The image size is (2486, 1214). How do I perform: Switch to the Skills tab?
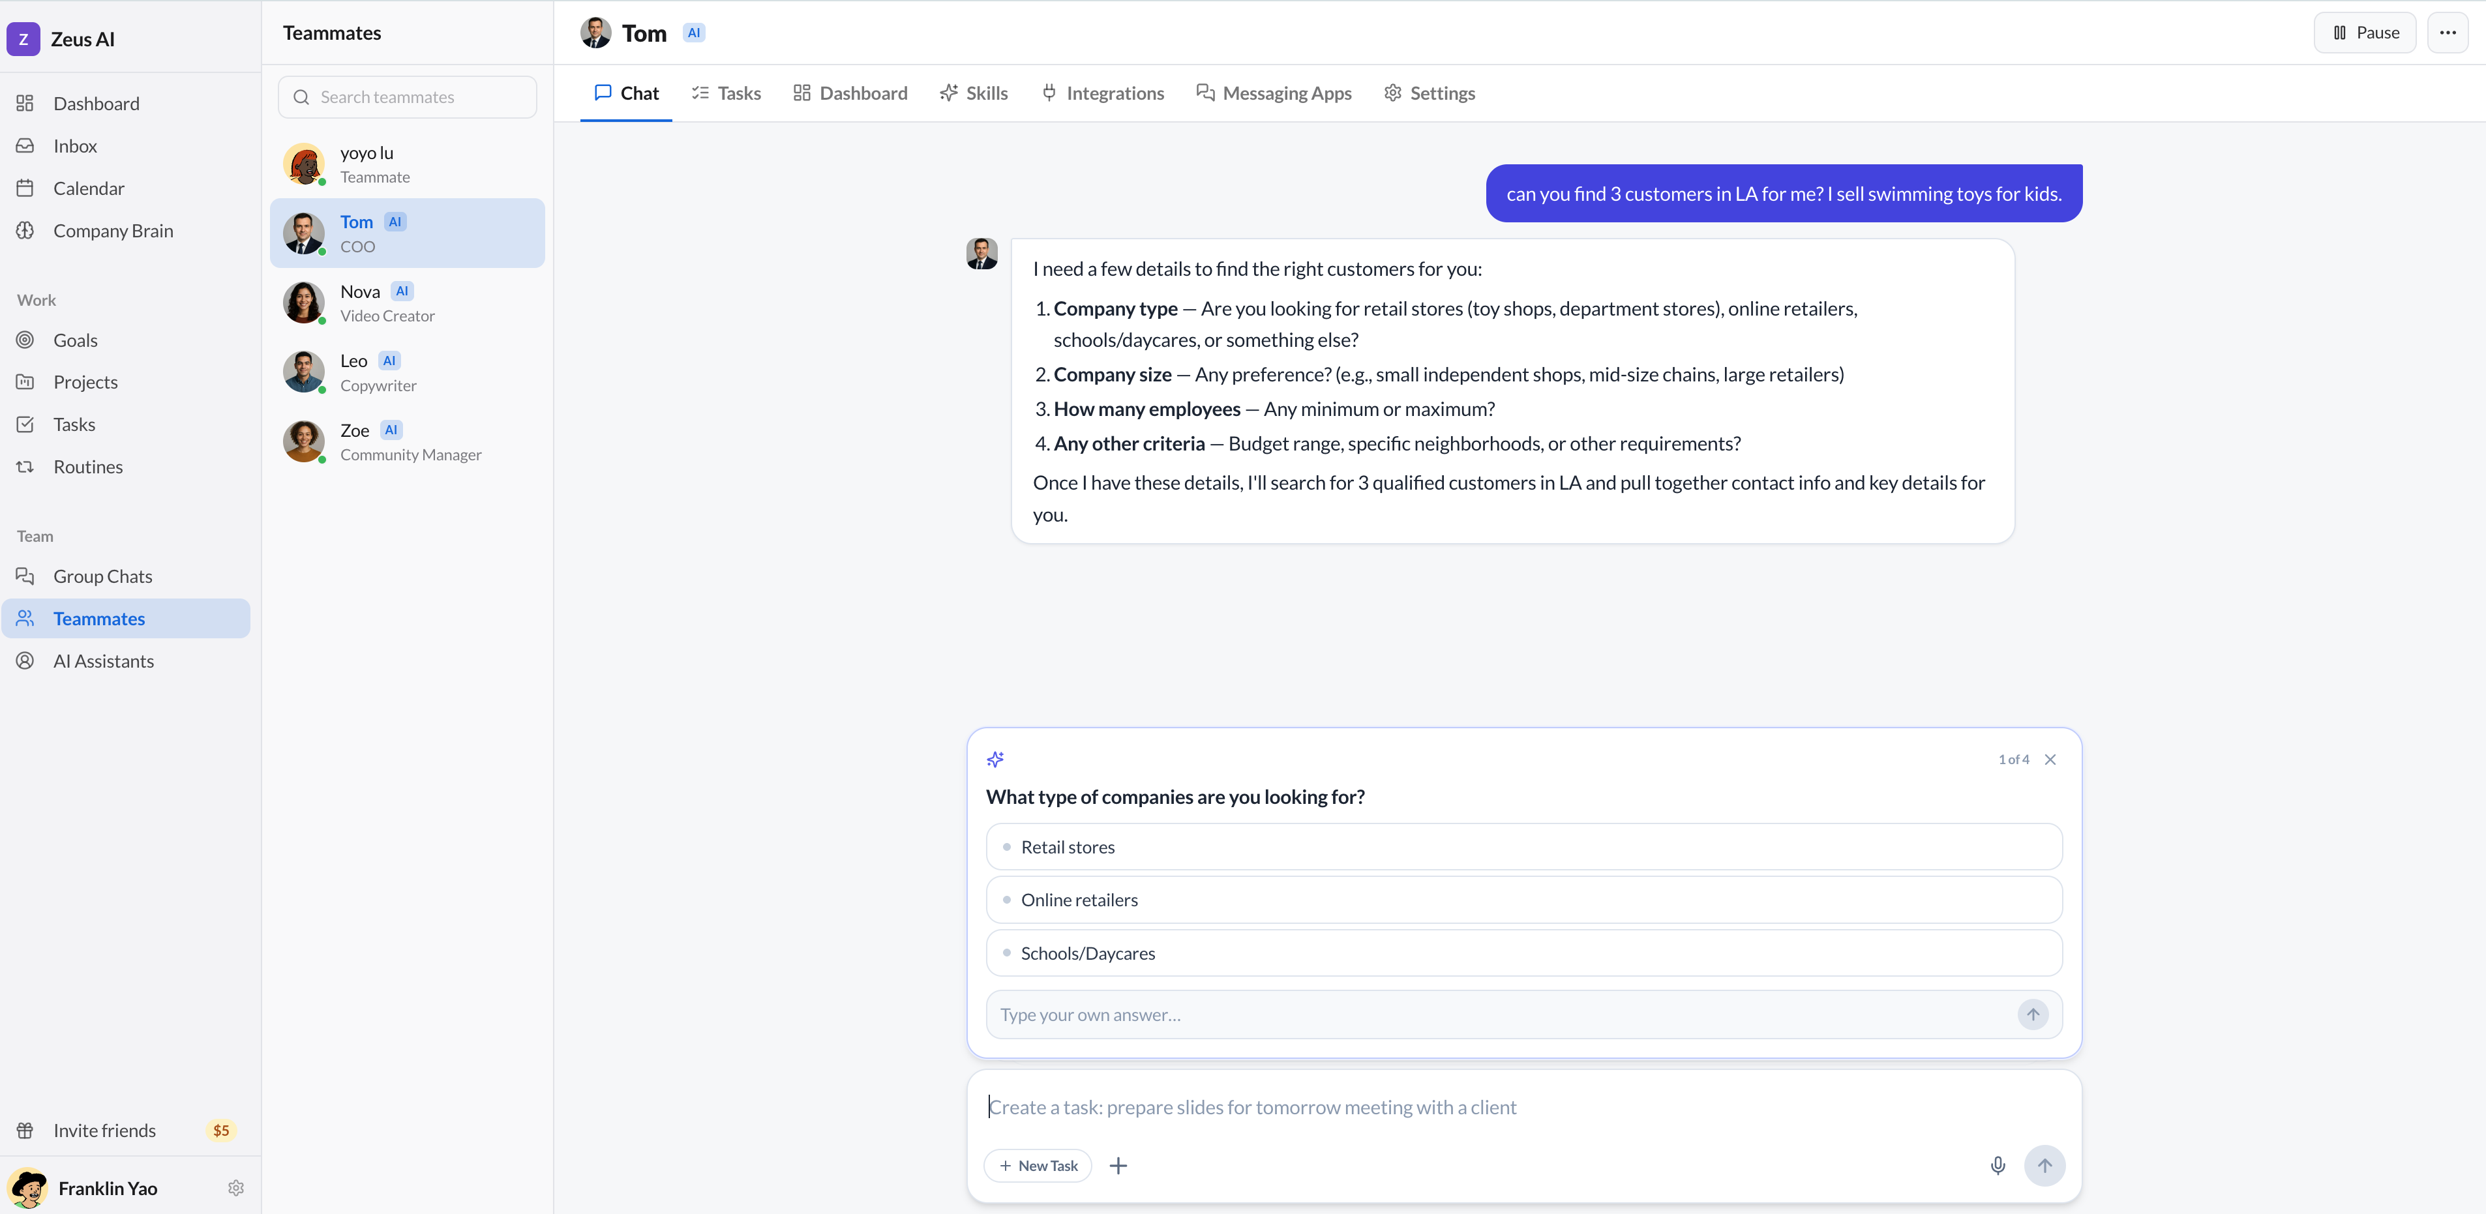pos(974,93)
